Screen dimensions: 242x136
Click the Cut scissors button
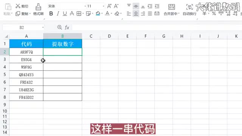point(22,6)
